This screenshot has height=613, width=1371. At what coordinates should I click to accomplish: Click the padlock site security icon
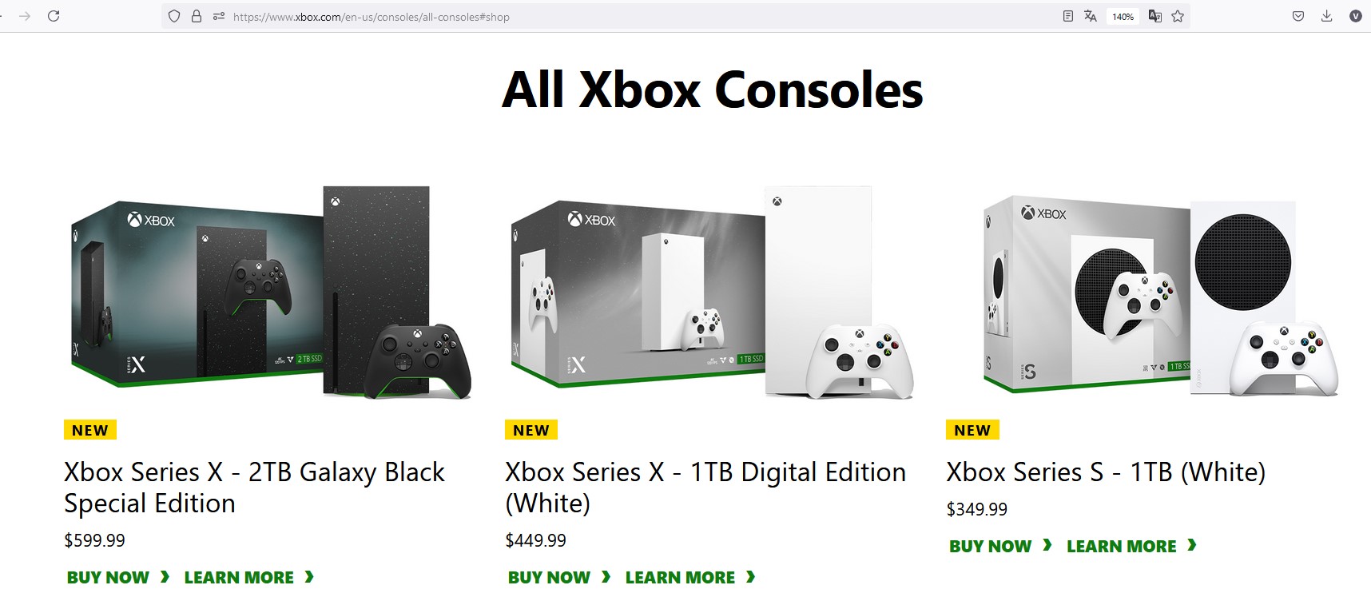[197, 16]
